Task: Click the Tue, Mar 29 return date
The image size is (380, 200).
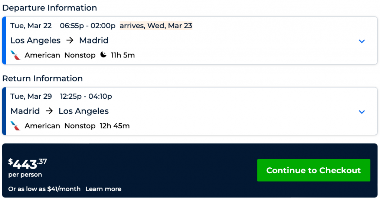Action: pos(31,96)
